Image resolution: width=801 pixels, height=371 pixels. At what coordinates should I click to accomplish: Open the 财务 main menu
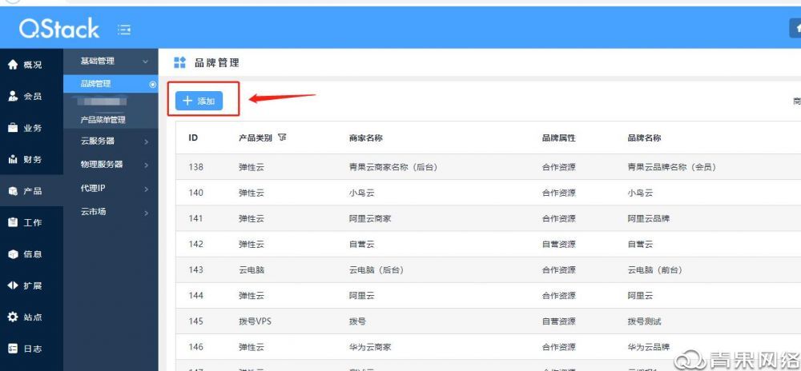tap(32, 159)
